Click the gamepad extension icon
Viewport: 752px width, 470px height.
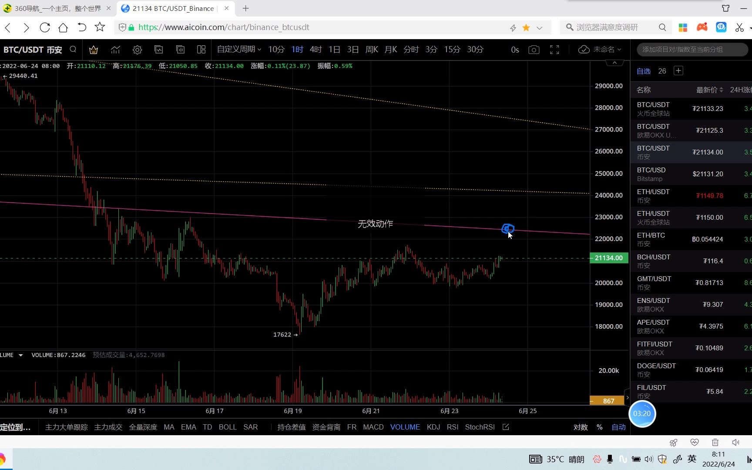pos(702,27)
